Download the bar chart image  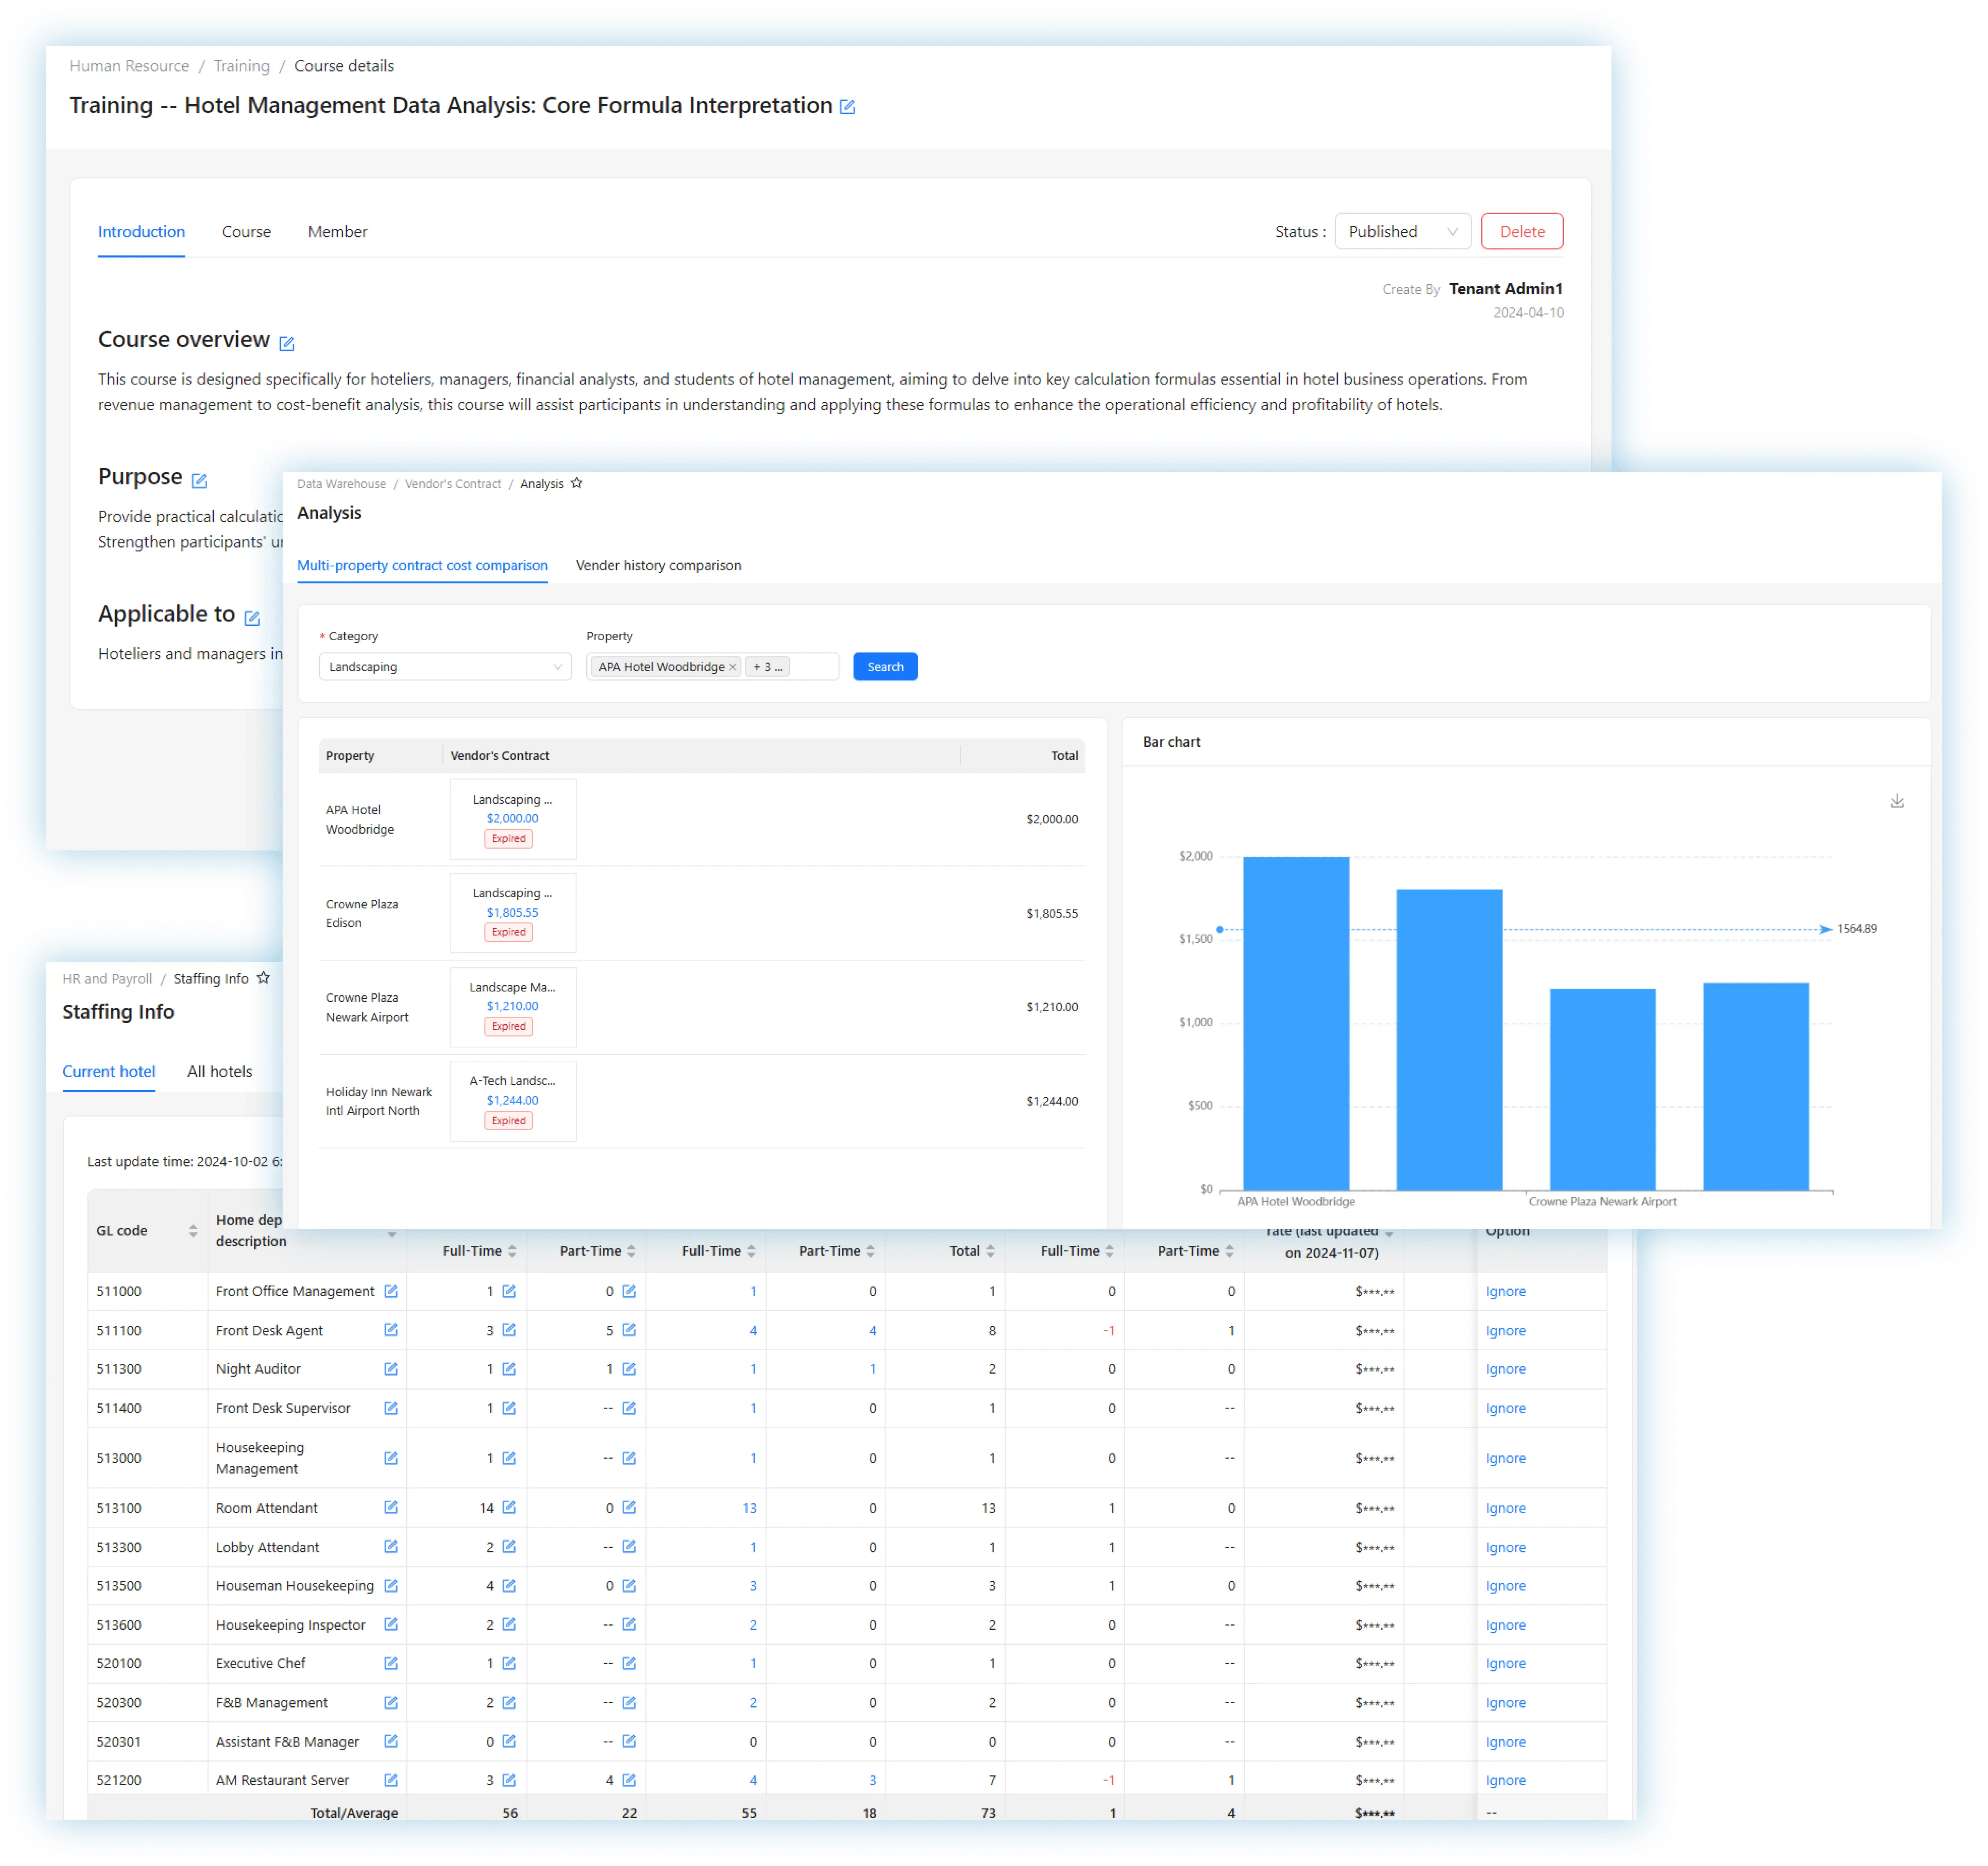1896,801
